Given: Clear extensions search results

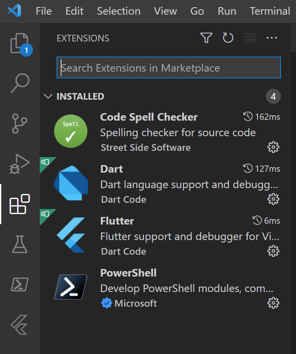Looking at the screenshot, I should click(x=250, y=38).
